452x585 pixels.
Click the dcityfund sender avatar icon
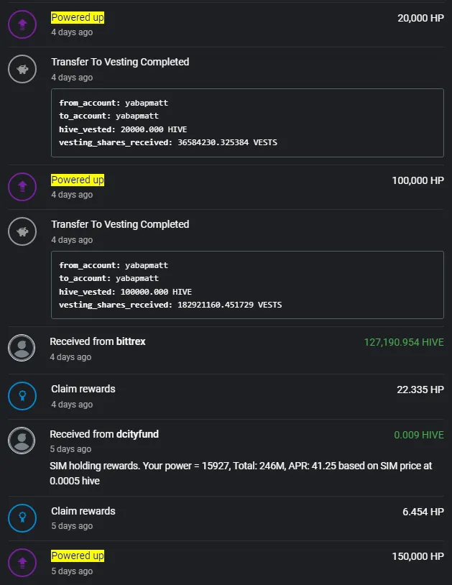(x=22, y=441)
